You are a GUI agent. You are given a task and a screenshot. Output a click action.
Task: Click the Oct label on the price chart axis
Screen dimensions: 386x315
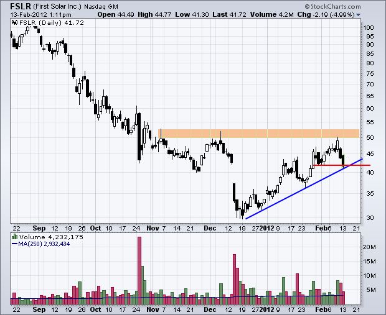tap(95, 228)
